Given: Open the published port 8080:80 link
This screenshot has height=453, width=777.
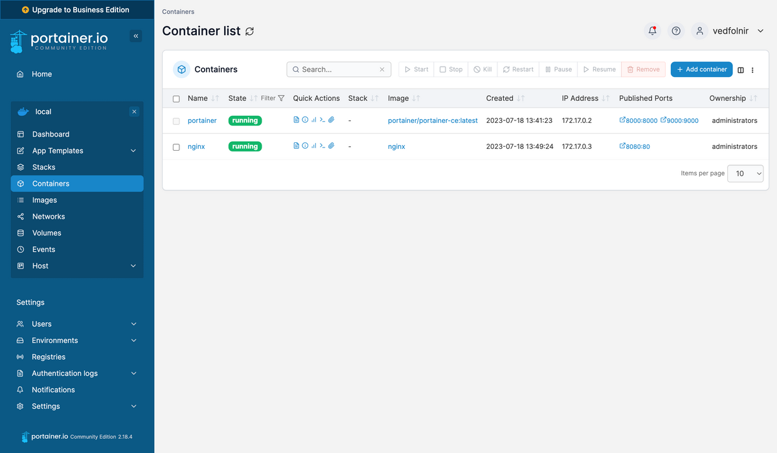Looking at the screenshot, I should [x=635, y=146].
